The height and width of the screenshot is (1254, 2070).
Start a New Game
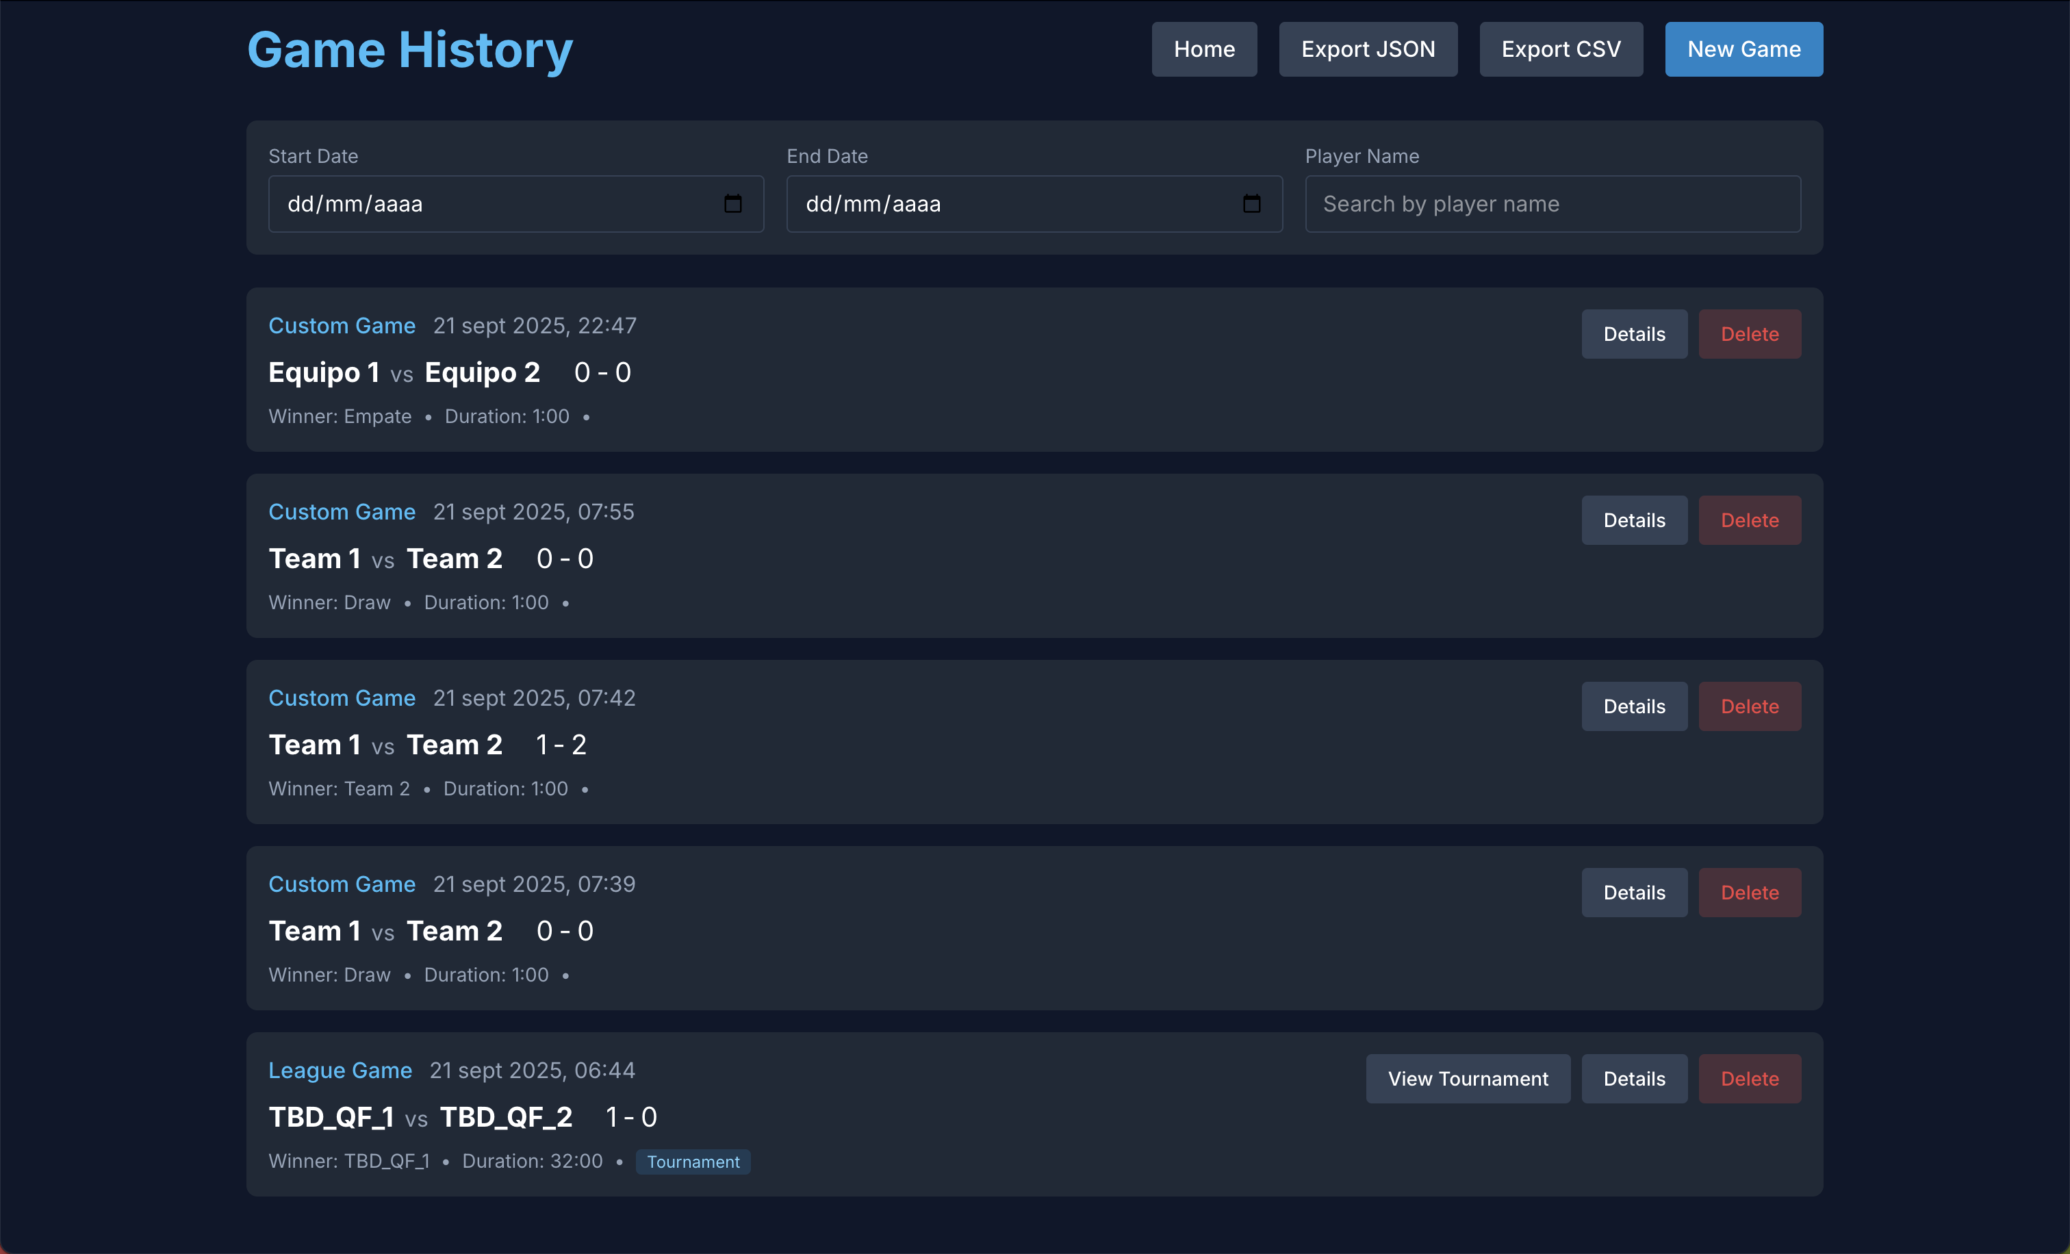coord(1743,49)
